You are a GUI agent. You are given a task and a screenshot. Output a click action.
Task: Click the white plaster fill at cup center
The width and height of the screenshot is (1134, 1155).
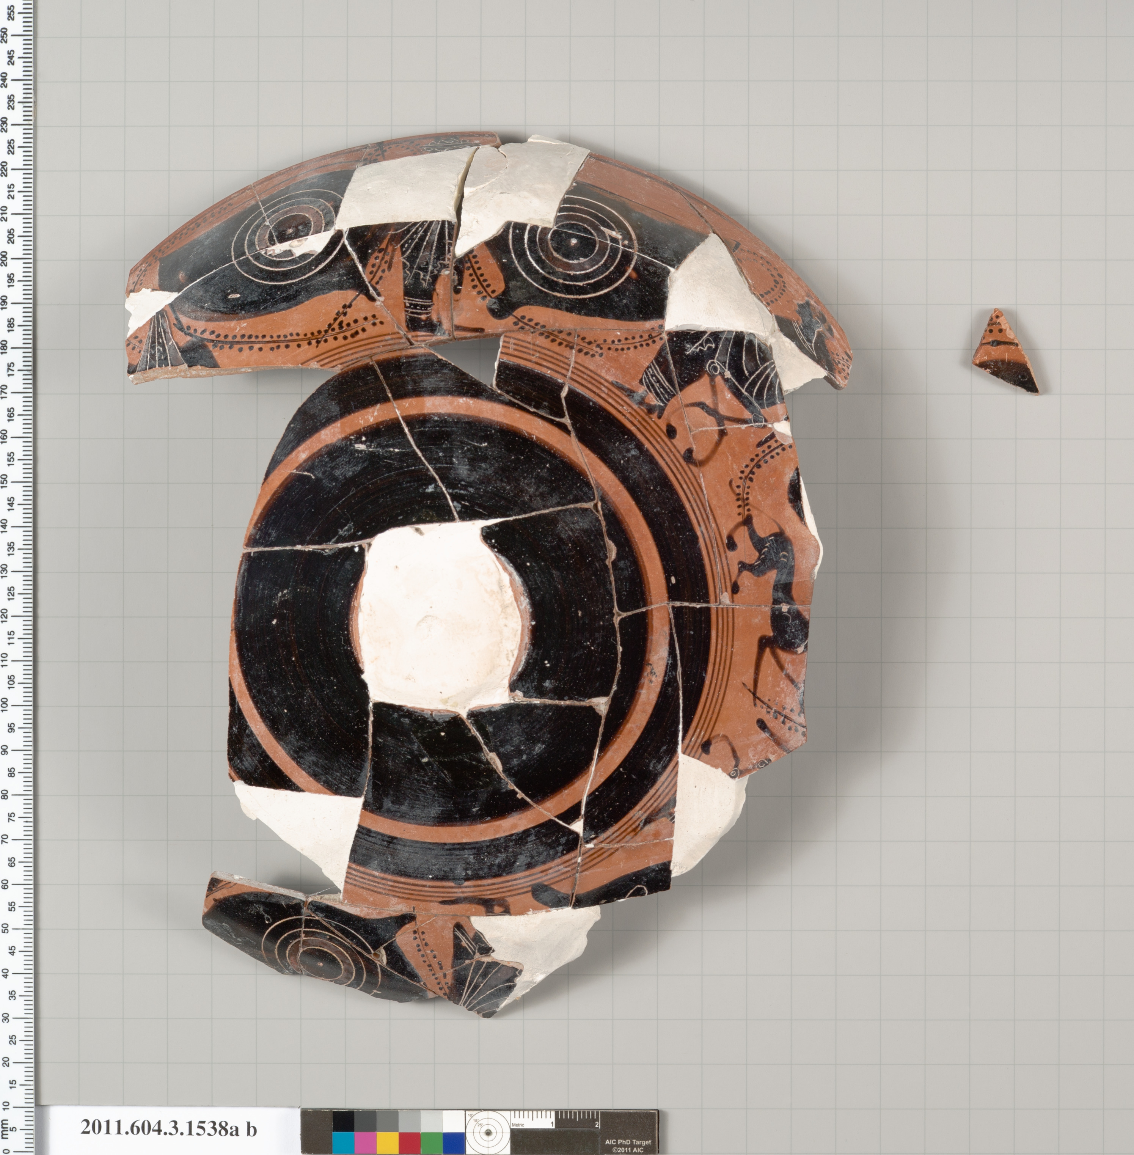coord(439,619)
